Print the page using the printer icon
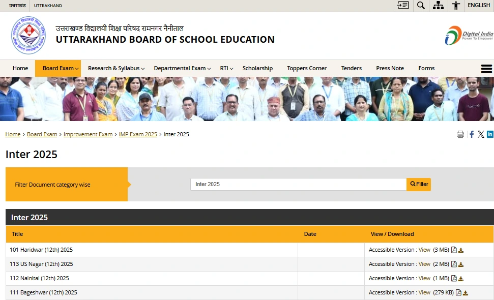494x300 pixels. click(x=460, y=134)
